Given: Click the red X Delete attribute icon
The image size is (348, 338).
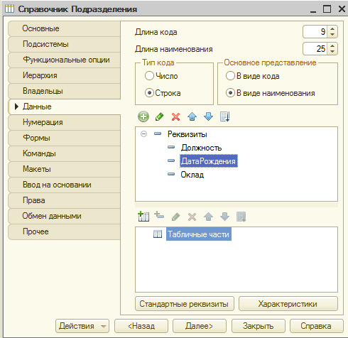Looking at the screenshot, I should point(175,116).
